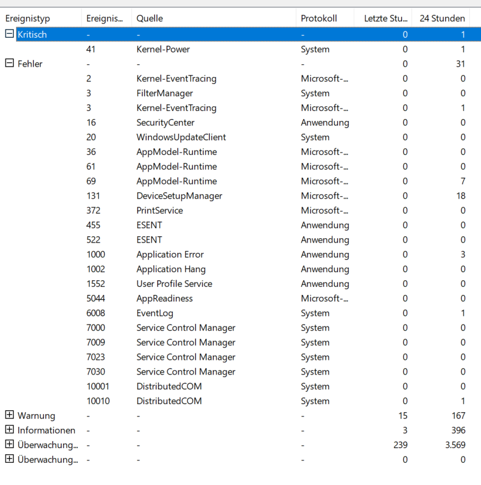Select AppModel-Runtime row with ID 69
The image size is (481, 485).
241,181
